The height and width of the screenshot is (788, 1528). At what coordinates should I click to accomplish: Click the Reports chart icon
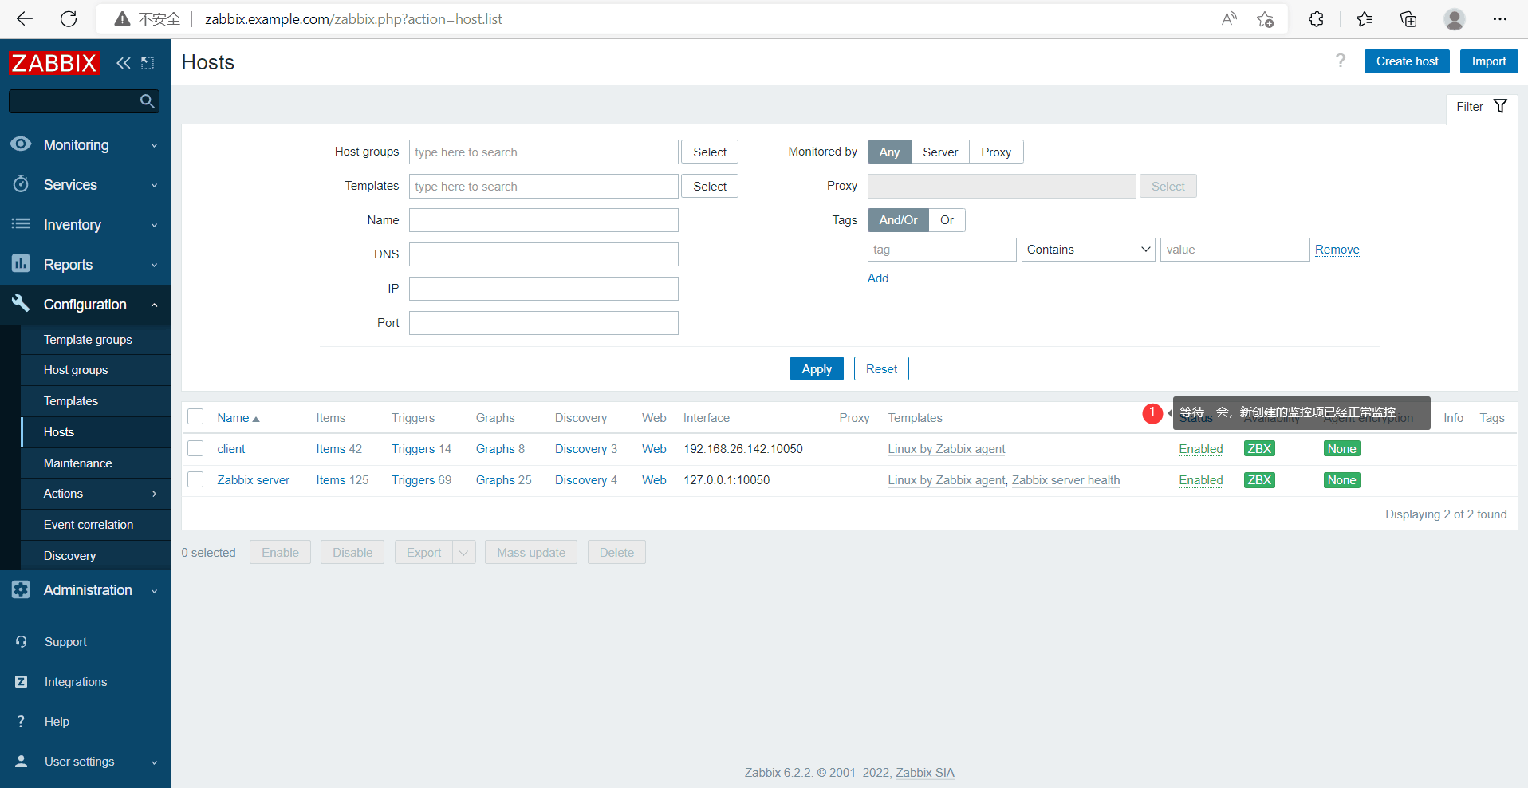pyautogui.click(x=21, y=264)
